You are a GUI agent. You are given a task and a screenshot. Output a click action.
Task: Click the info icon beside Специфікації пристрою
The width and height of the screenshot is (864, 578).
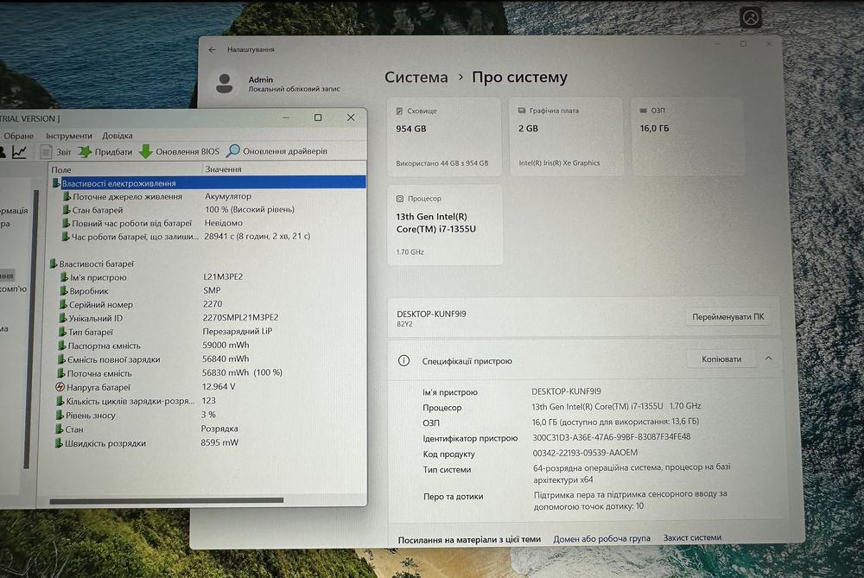[403, 361]
